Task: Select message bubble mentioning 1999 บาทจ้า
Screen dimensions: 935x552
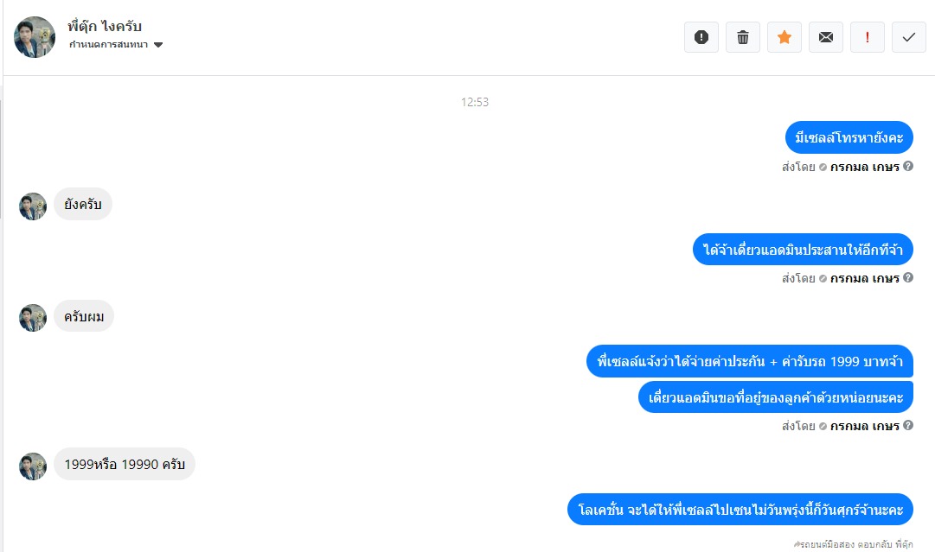Action: (750, 361)
